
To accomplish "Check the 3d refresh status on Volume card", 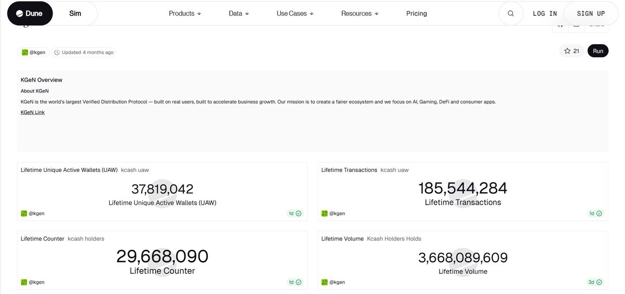I will pos(596,282).
